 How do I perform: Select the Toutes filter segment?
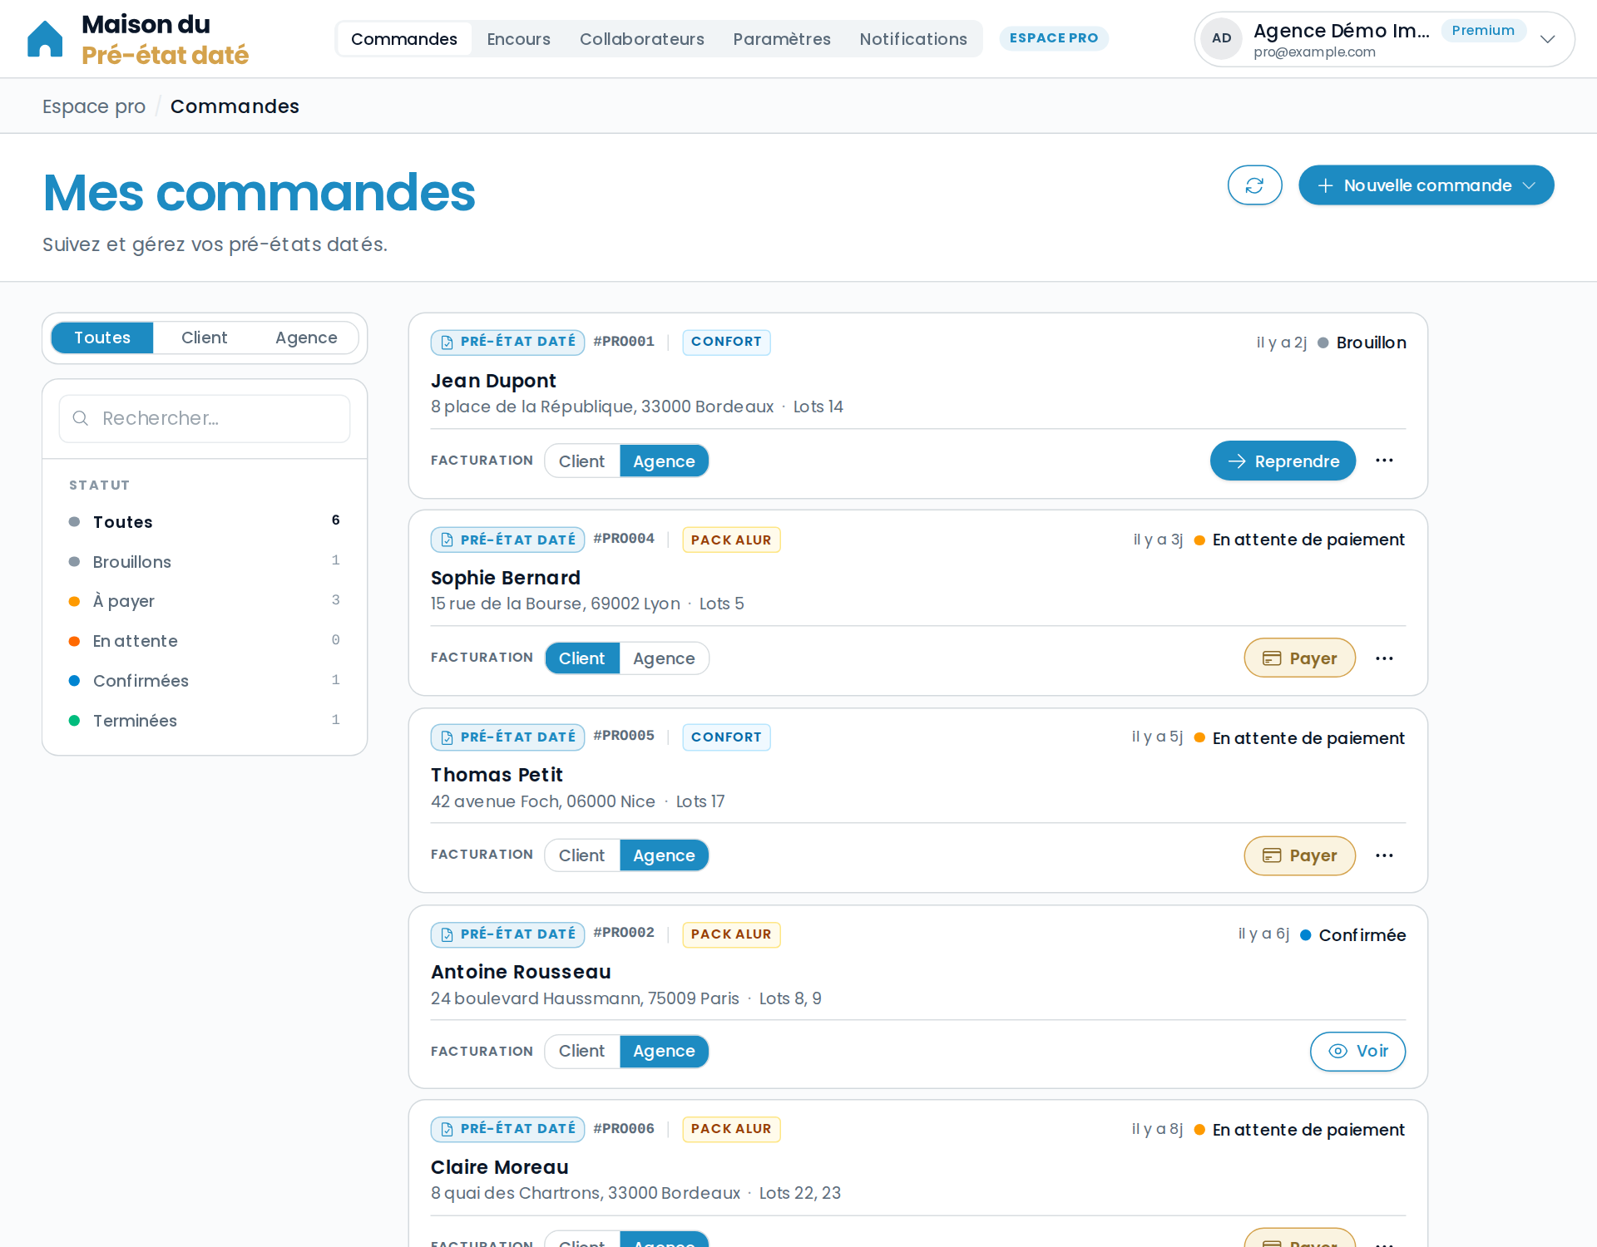coord(102,338)
